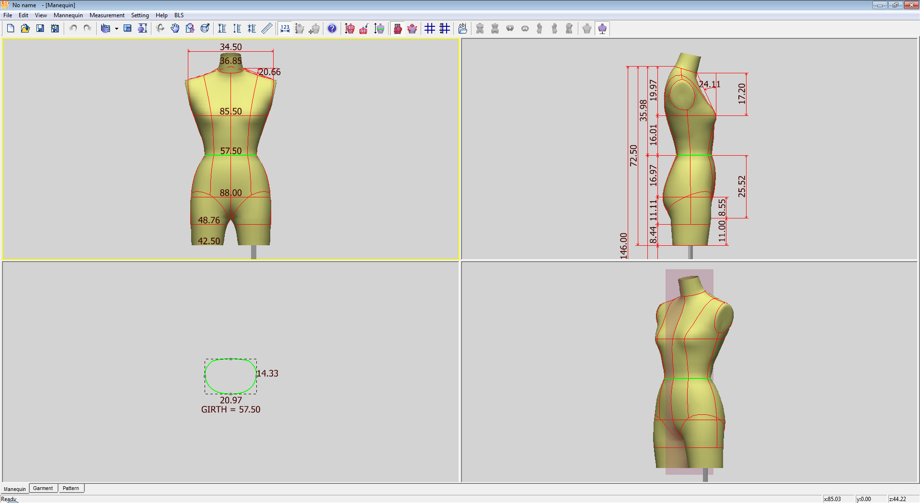Select the ruler measurement tool
The width and height of the screenshot is (920, 503).
[267, 29]
